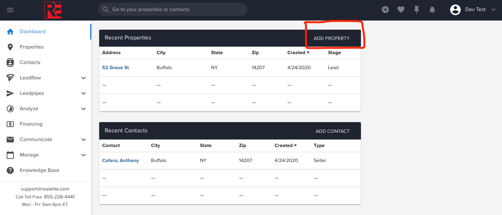Click the Financing dollar icon
This screenshot has width=502, height=215.
[x=10, y=124]
